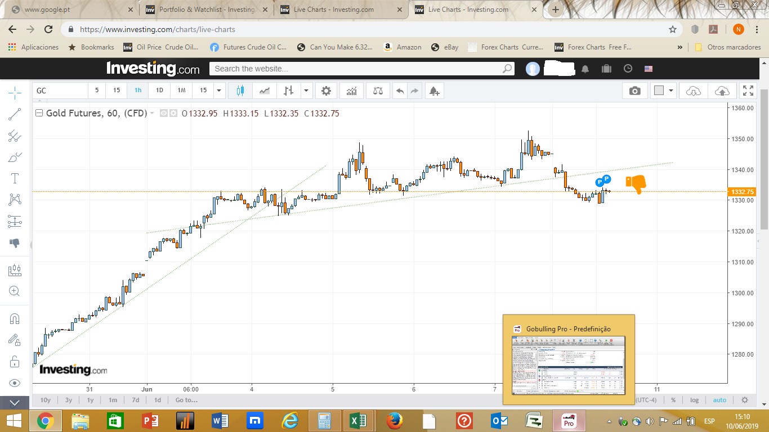The width and height of the screenshot is (769, 432).
Task: Open the (UTC-4) timezone menu
Action: pos(646,400)
